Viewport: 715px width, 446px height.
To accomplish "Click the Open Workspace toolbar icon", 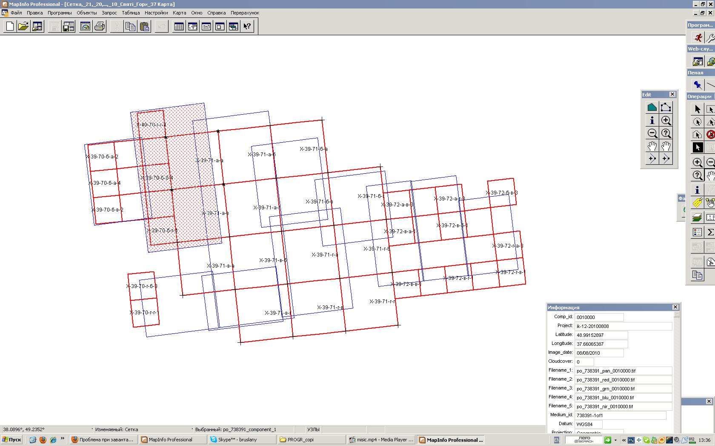I will [37, 26].
